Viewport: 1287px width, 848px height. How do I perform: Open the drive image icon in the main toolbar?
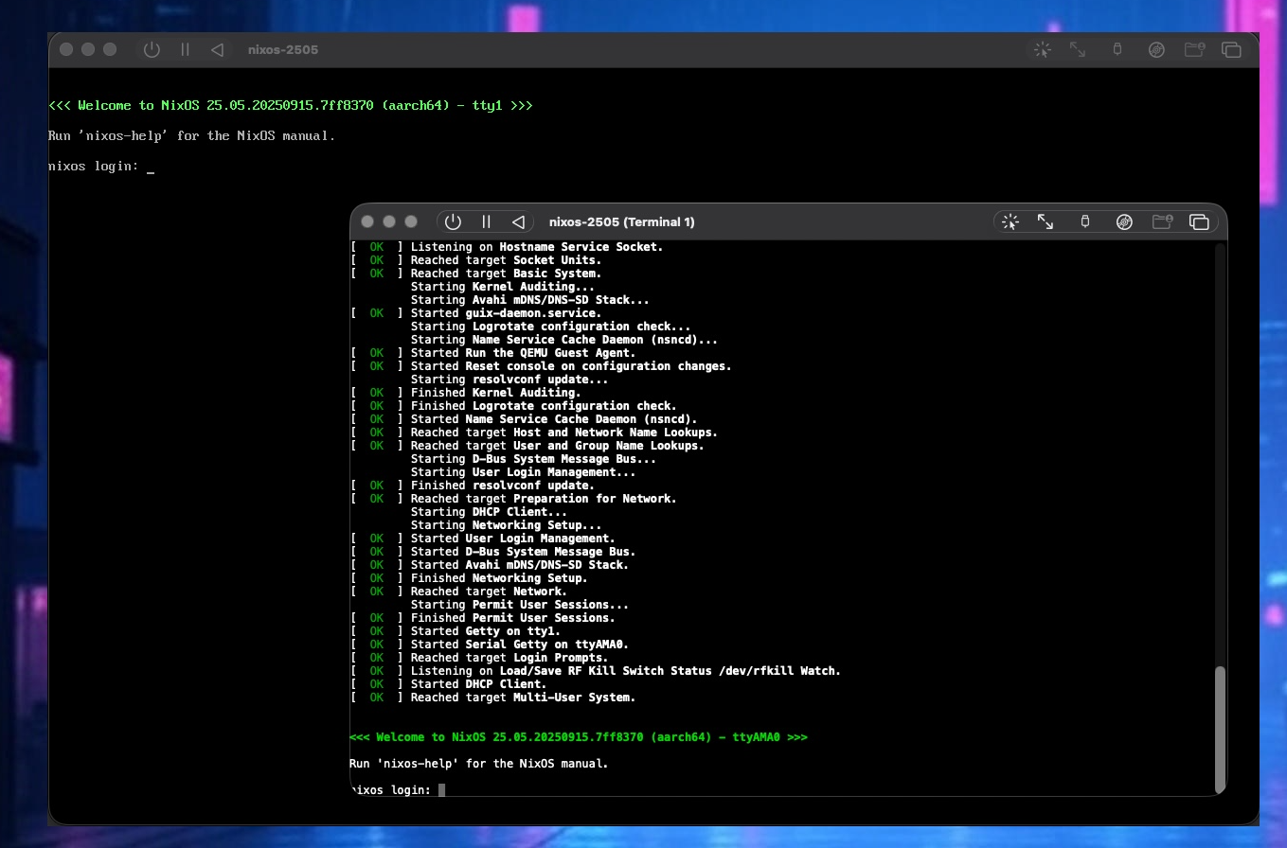(1156, 49)
